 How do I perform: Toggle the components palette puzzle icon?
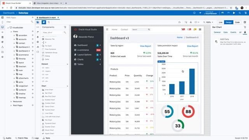tap(44, 22)
